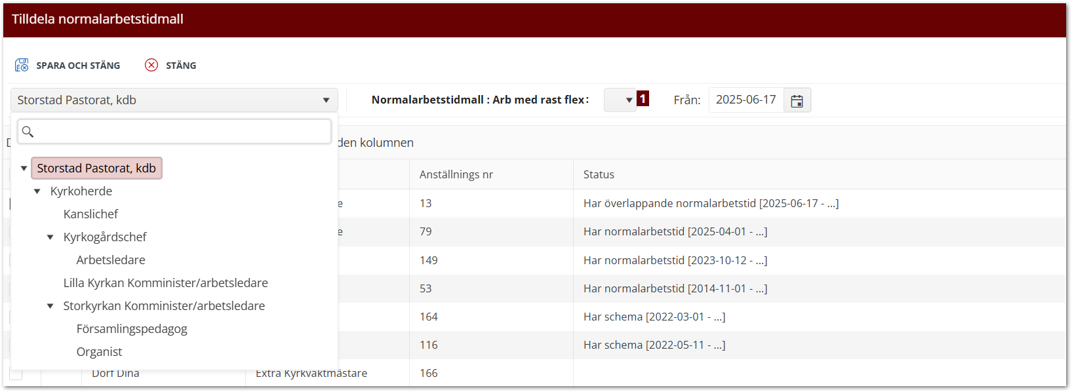
Task: Tick the checkbox on the Dorf Dina row
Action: pos(16,374)
